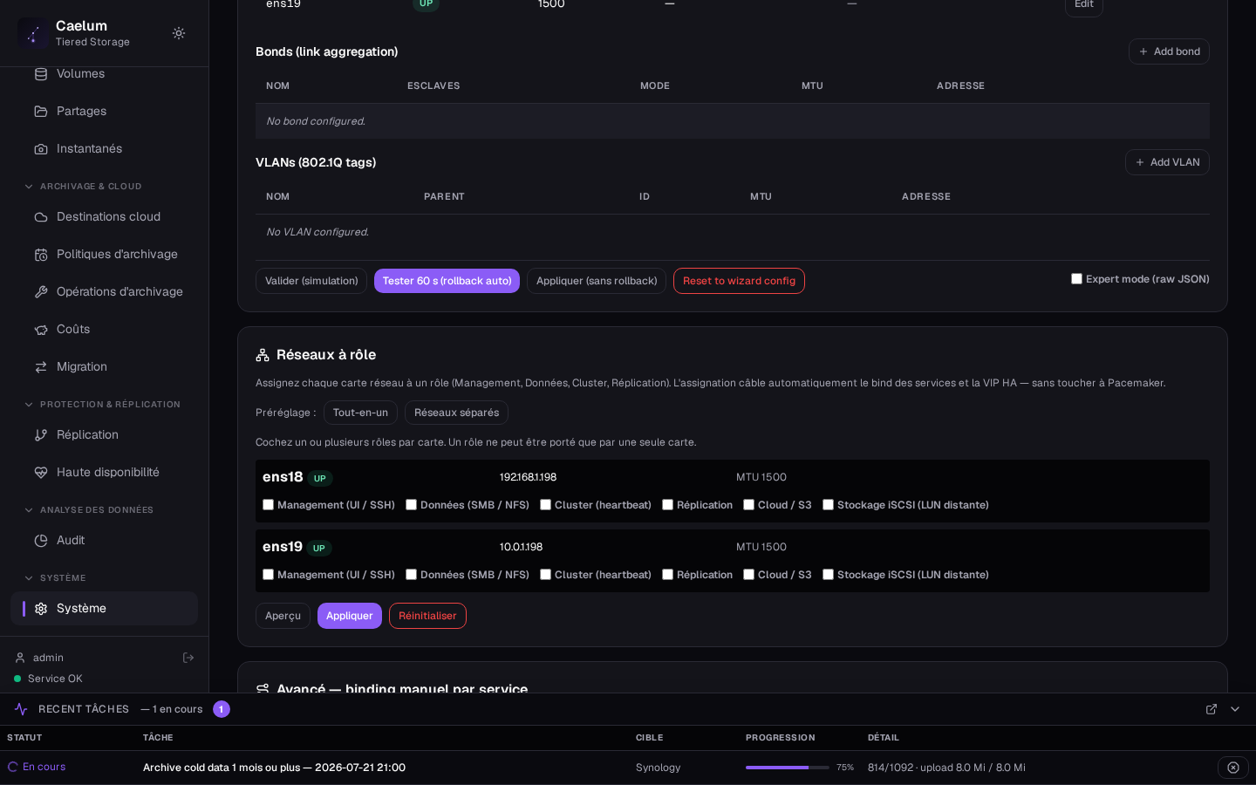The image size is (1256, 785).
Task: Click the Coûts piggy bank icon
Action: 41,330
